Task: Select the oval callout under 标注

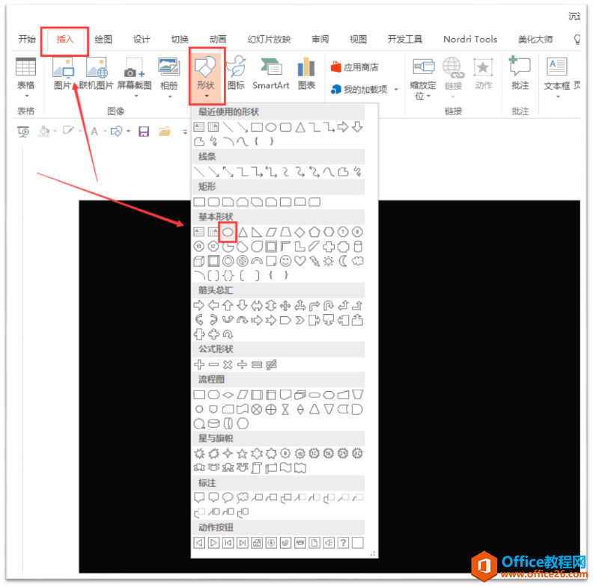Action: (x=228, y=497)
